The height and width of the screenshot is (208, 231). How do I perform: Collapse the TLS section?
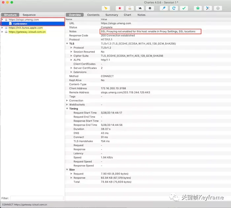(x=67, y=44)
